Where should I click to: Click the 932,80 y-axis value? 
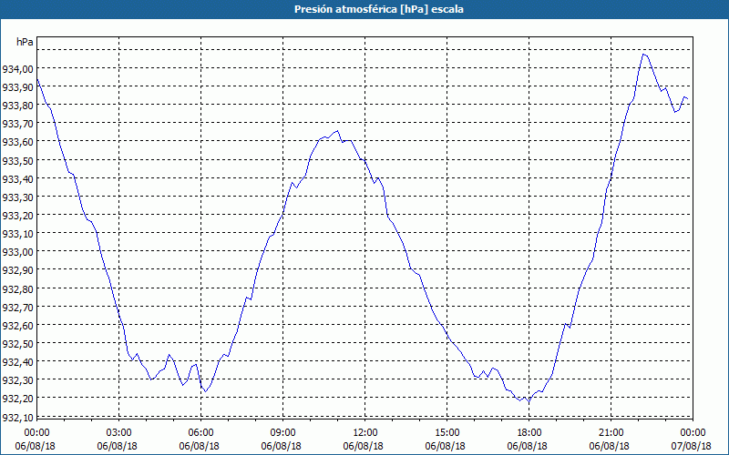[x=17, y=288]
